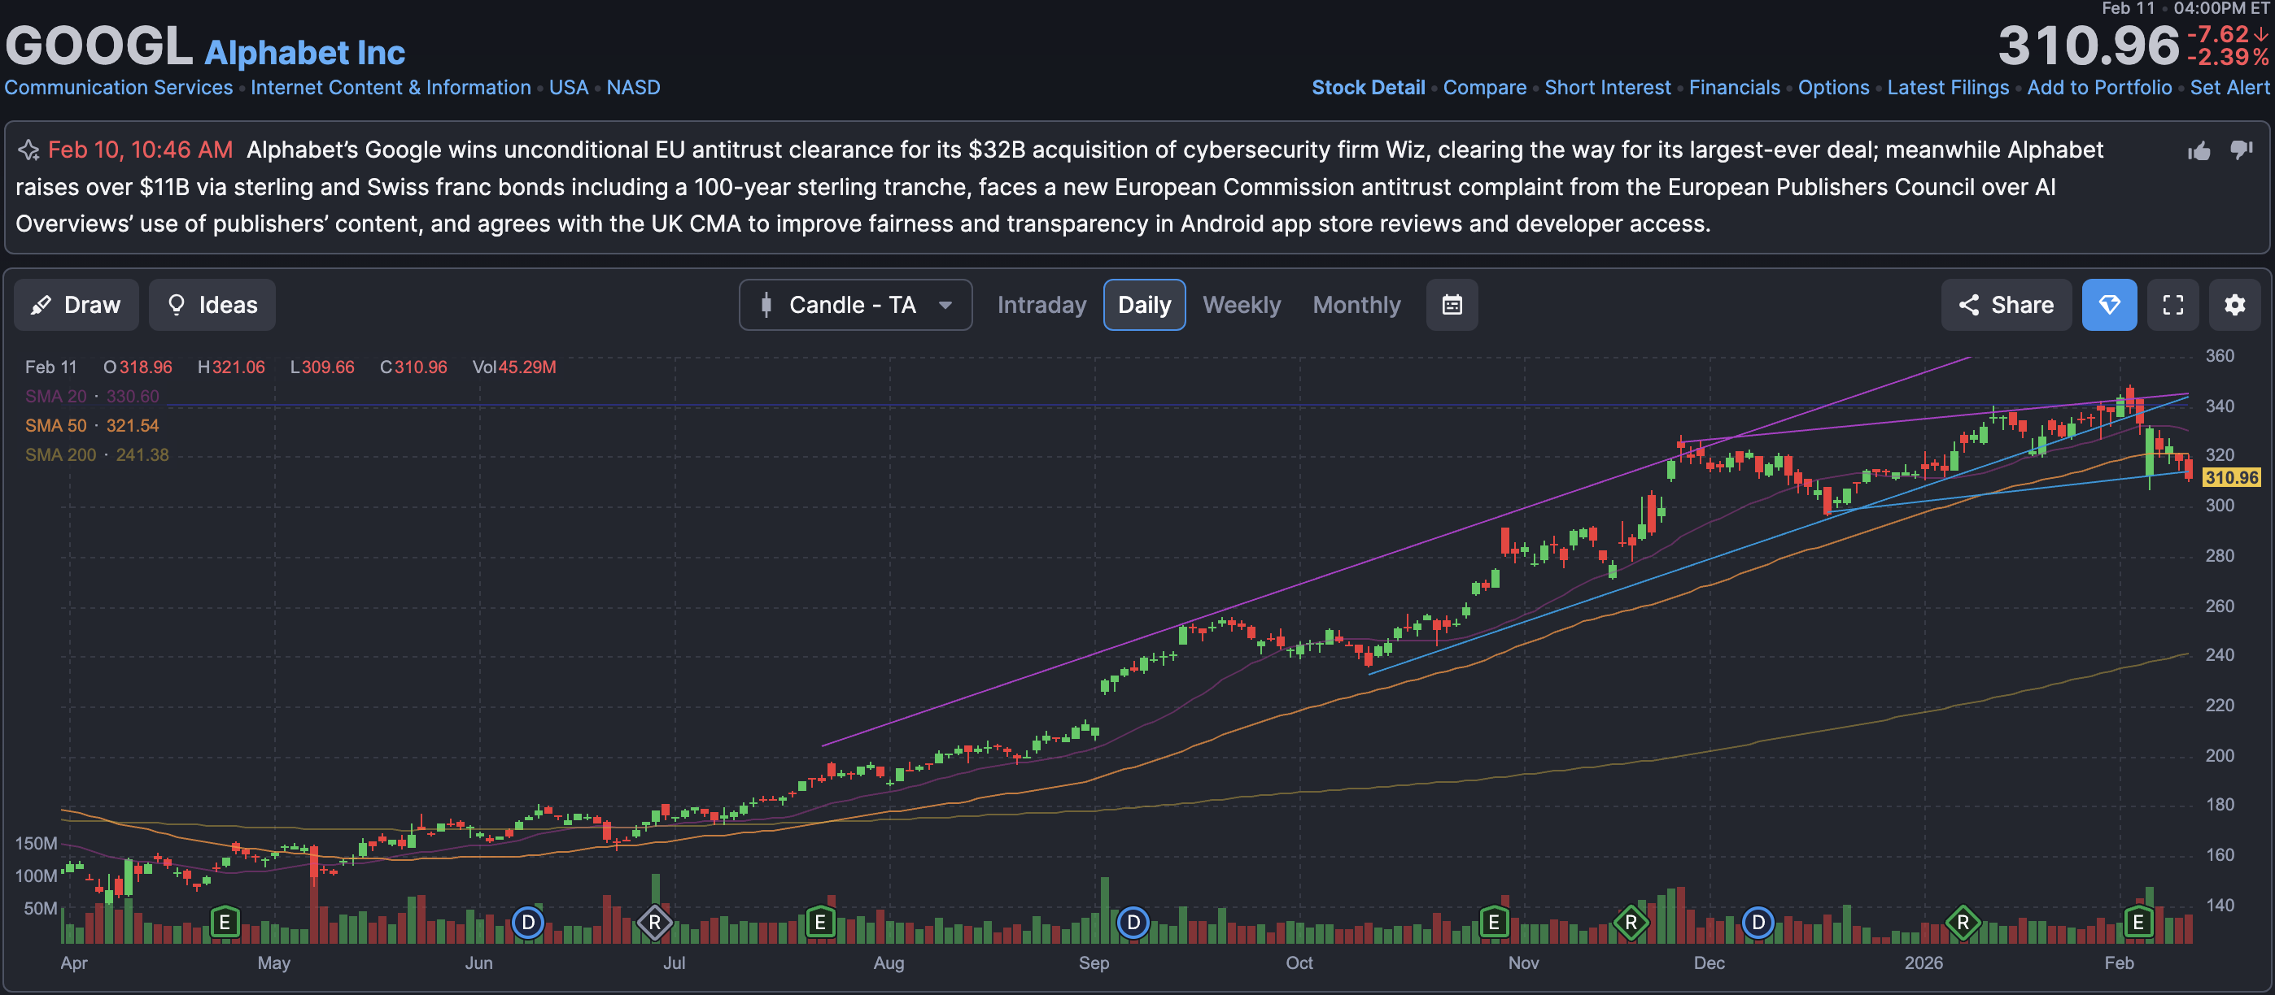Click the R marker near July

tap(654, 923)
